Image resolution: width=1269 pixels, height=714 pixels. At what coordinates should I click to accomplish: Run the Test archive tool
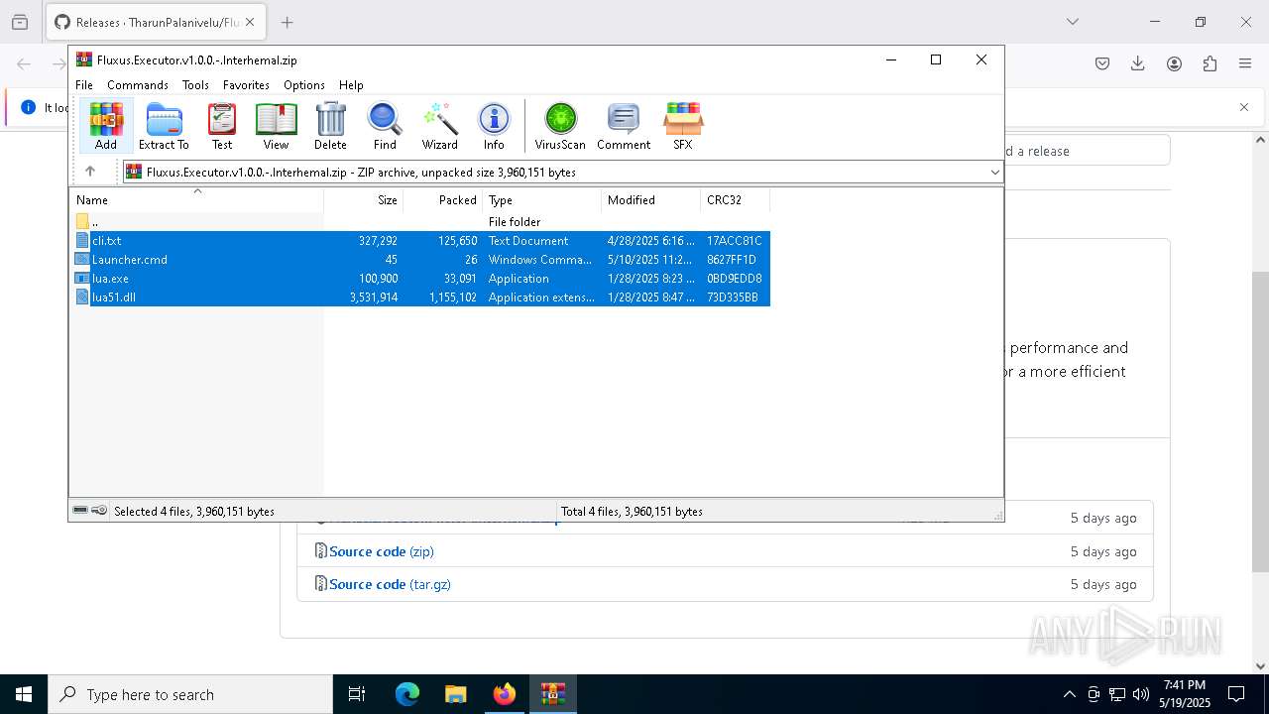click(222, 126)
